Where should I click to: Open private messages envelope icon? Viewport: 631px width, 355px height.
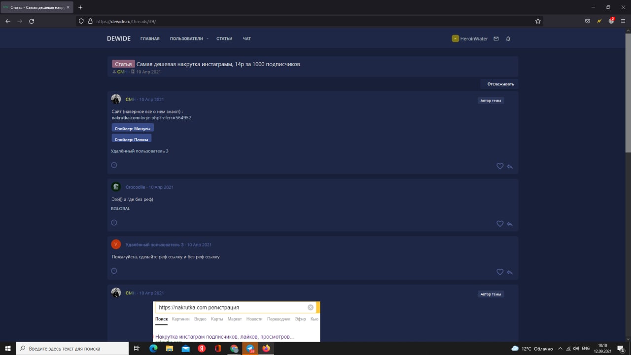pyautogui.click(x=496, y=38)
